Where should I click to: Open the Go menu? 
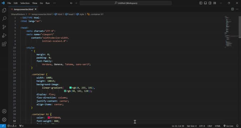click(x=41, y=3)
